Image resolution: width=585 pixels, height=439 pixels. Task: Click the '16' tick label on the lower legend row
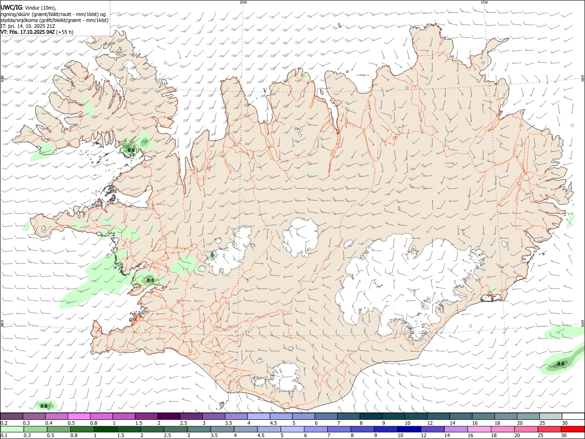click(x=471, y=436)
